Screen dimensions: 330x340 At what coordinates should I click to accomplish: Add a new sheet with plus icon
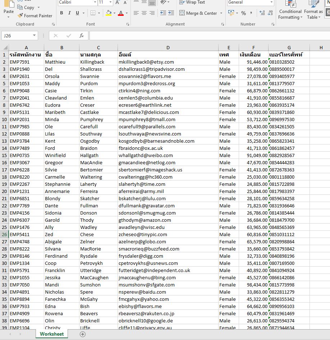pyautogui.click(x=83, y=334)
